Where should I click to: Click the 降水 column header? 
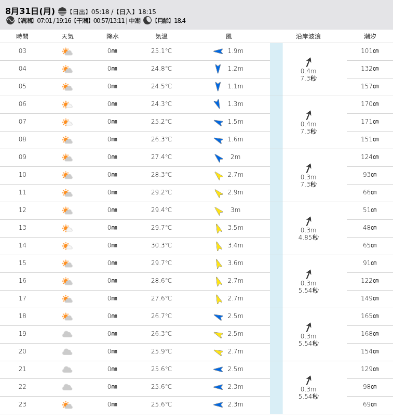(112, 36)
